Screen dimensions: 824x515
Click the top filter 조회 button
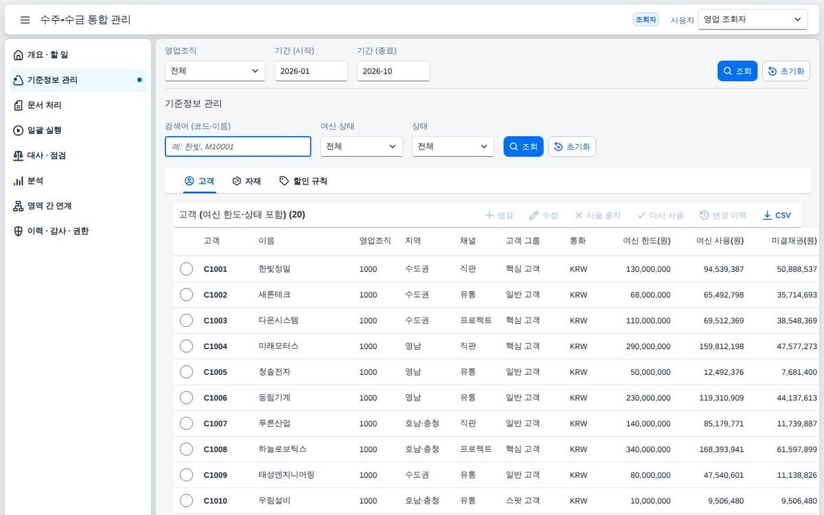click(737, 71)
